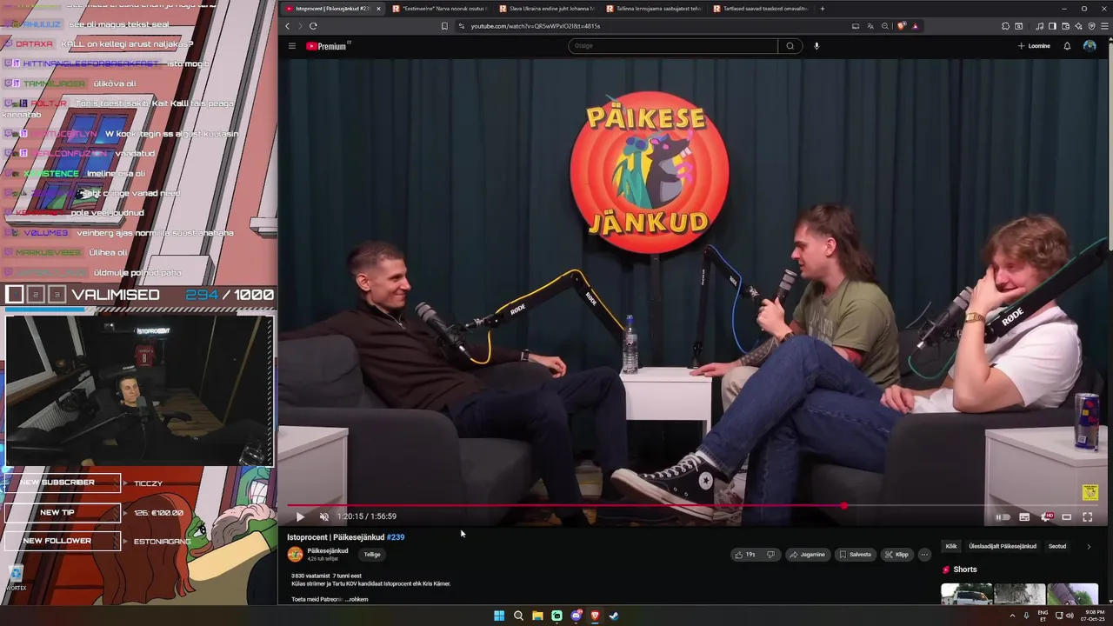Switch to theater mode

(1067, 517)
